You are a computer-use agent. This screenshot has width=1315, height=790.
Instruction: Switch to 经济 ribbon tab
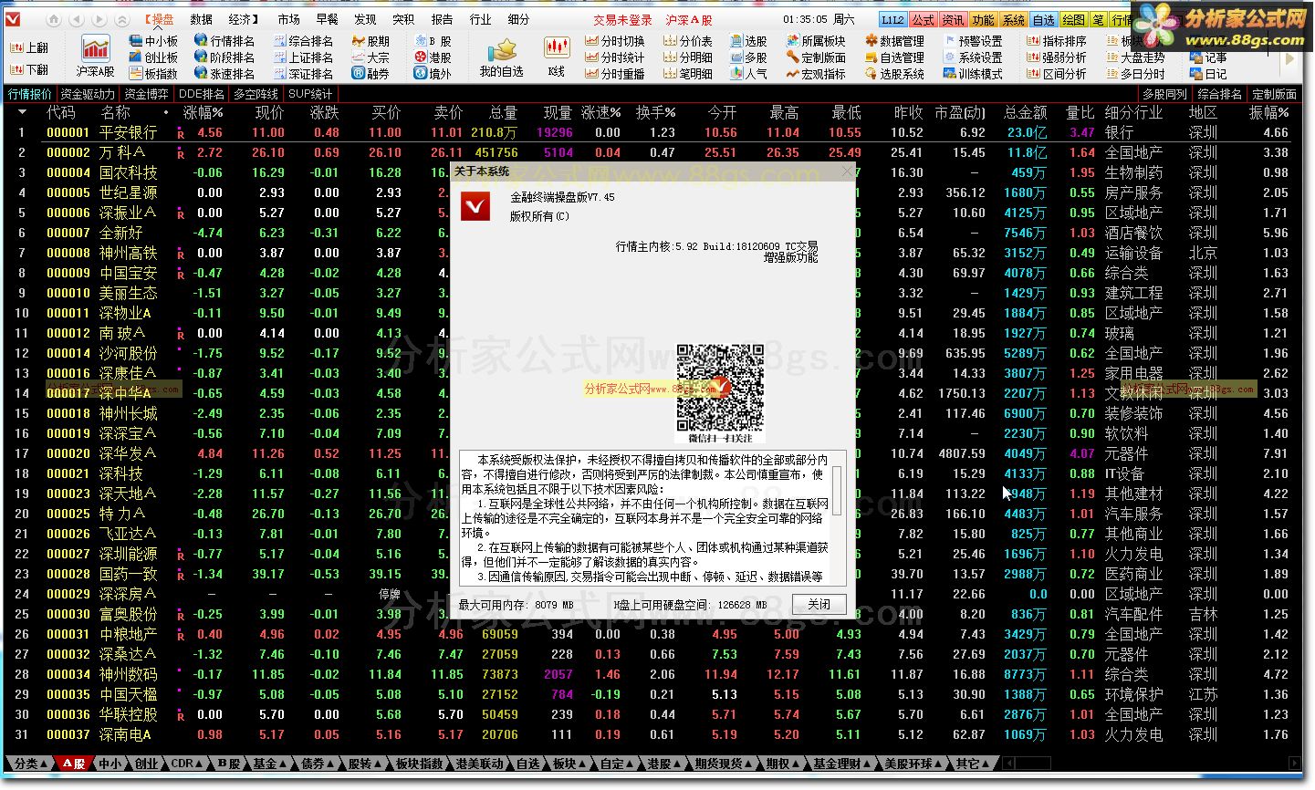click(243, 19)
